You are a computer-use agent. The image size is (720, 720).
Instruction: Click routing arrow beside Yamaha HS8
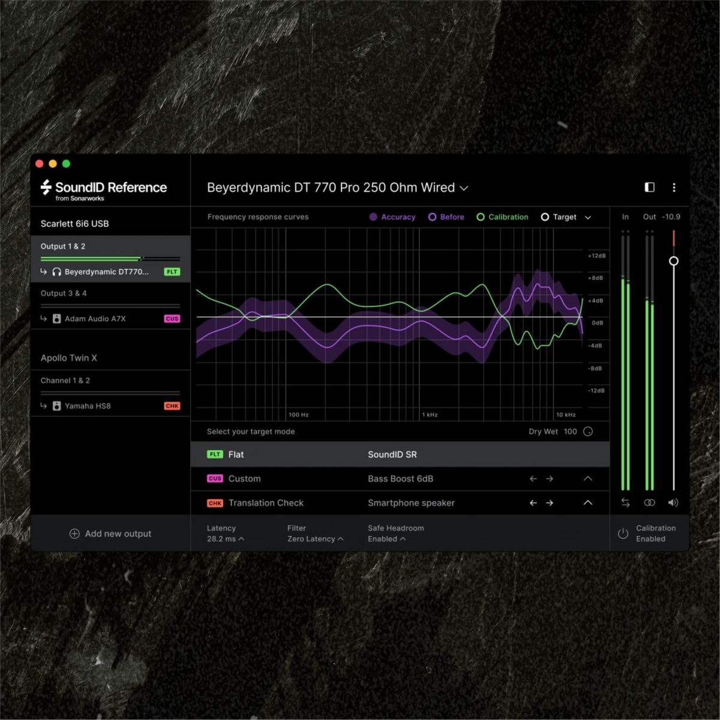pyautogui.click(x=43, y=406)
